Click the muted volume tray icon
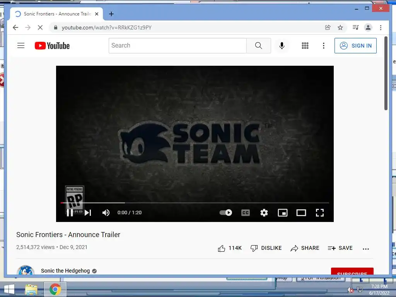The image size is (396, 297). point(350,290)
